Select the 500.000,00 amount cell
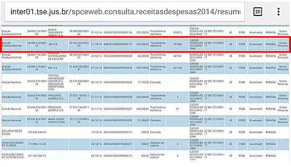This screenshot has width=291, height=167. [x=141, y=68]
